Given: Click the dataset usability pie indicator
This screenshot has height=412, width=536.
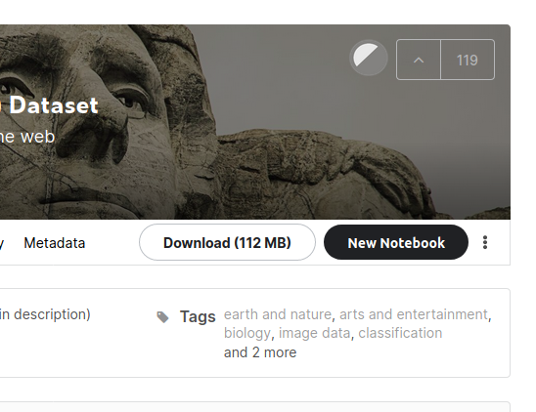Looking at the screenshot, I should point(369,58).
